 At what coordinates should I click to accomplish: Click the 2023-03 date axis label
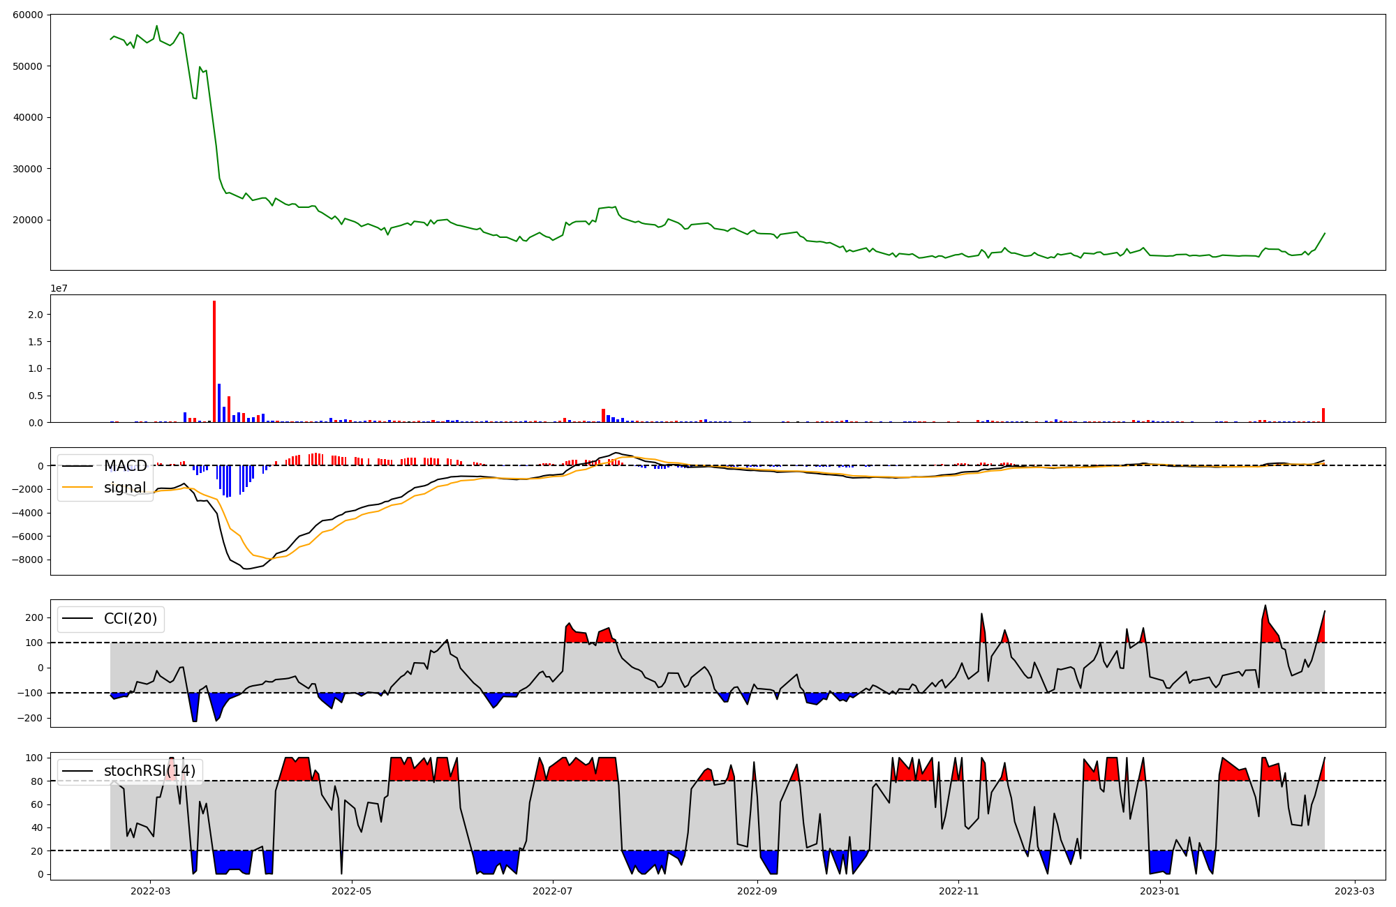pyautogui.click(x=1356, y=891)
